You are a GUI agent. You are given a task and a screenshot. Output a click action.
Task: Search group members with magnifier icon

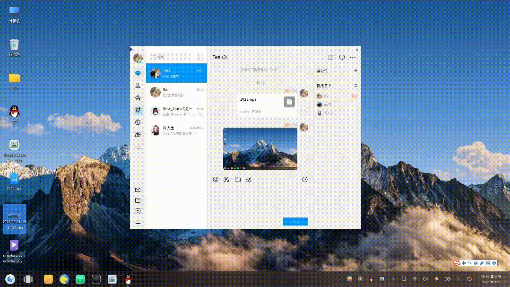pos(356,86)
